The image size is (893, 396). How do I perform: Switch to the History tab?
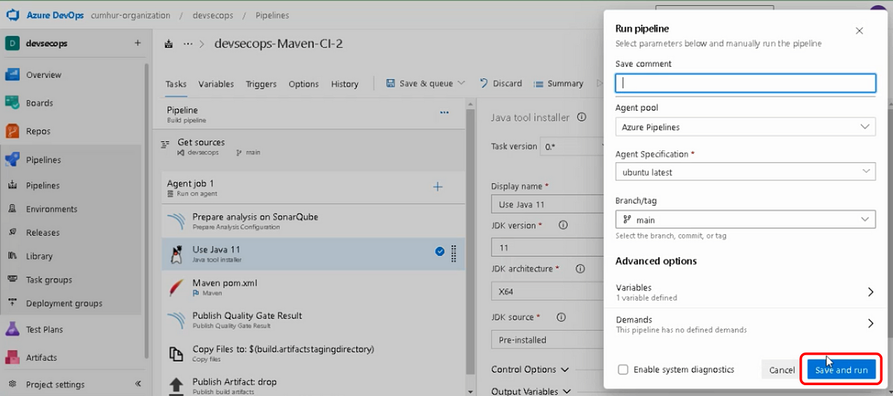pos(344,84)
